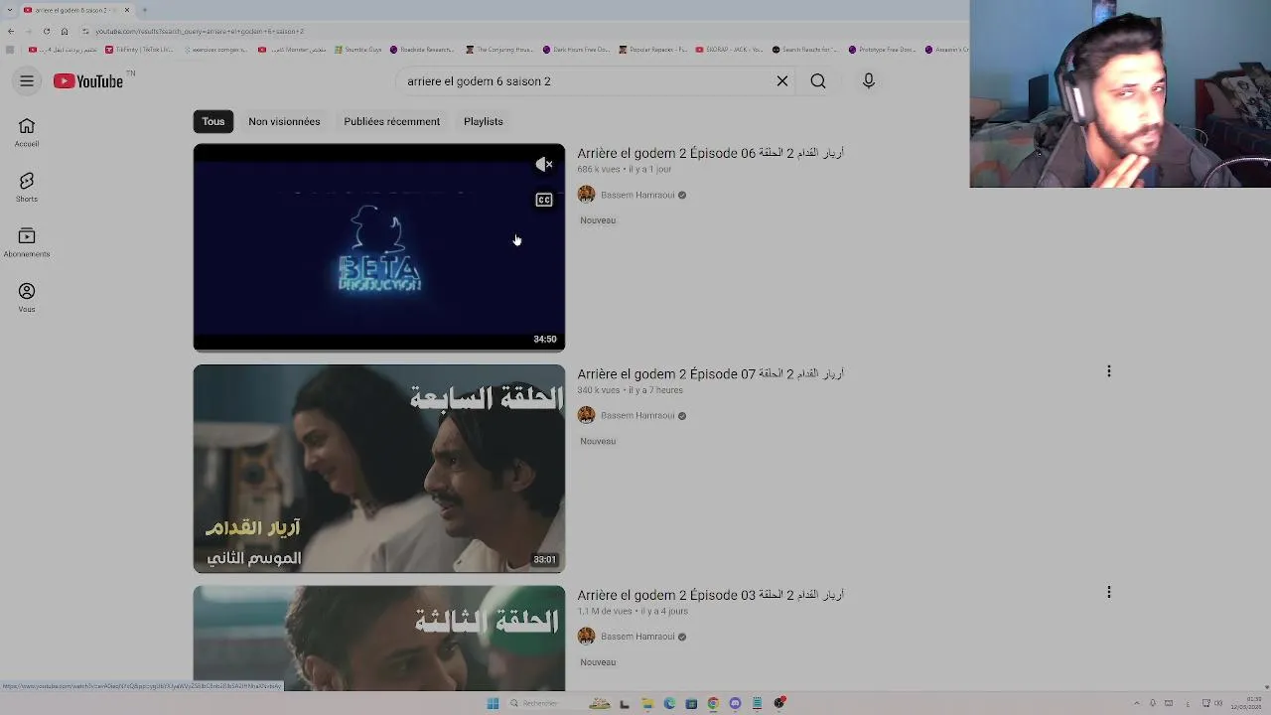Open Discord from the taskbar
This screenshot has height=715, width=1271.
[x=735, y=703]
